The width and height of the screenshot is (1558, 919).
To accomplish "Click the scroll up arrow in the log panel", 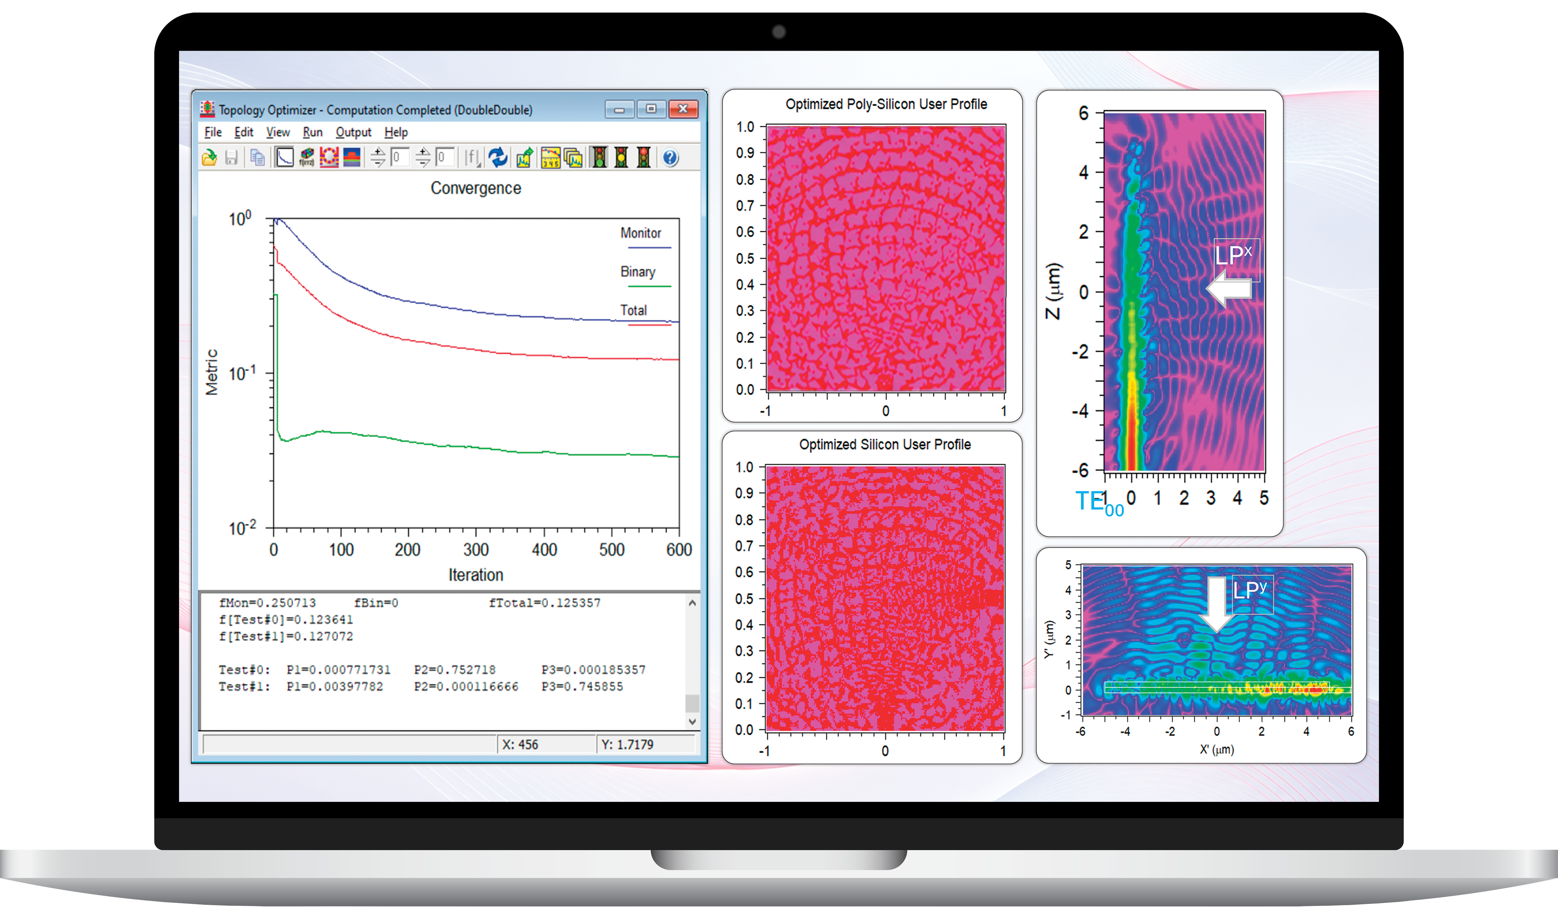I will [692, 603].
